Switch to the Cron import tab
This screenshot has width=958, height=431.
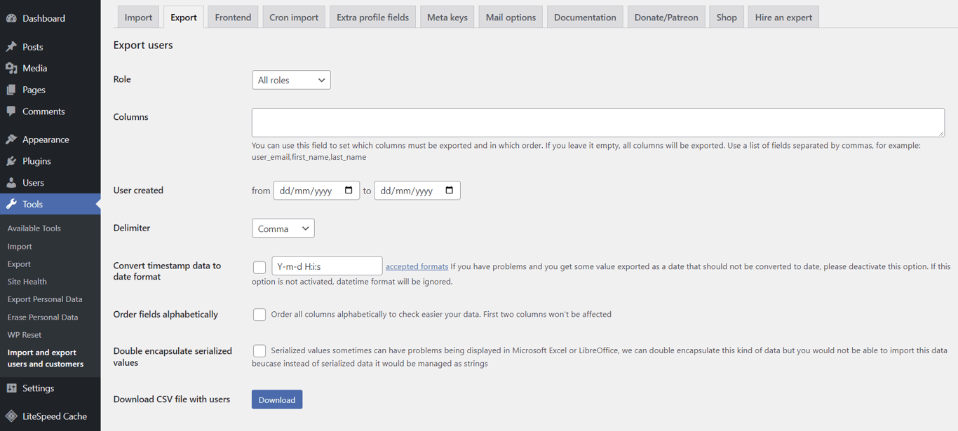[293, 16]
